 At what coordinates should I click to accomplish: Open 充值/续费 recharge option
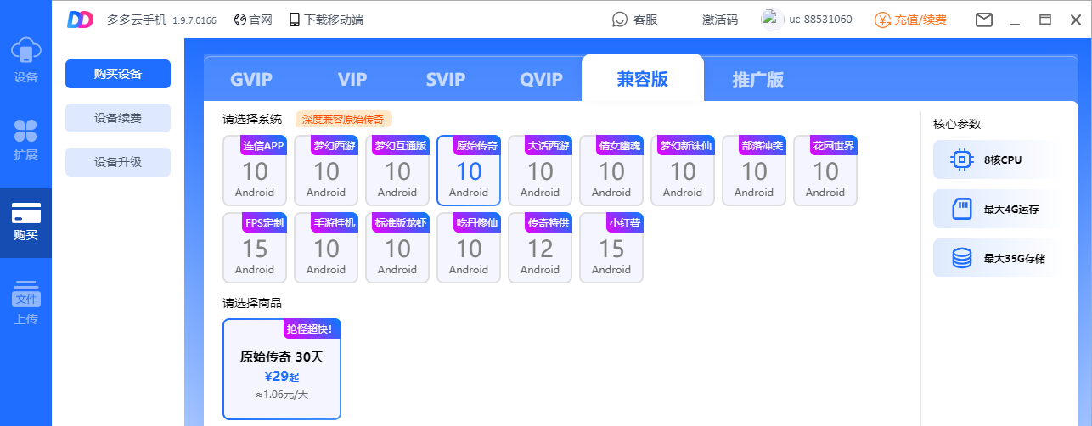911,20
